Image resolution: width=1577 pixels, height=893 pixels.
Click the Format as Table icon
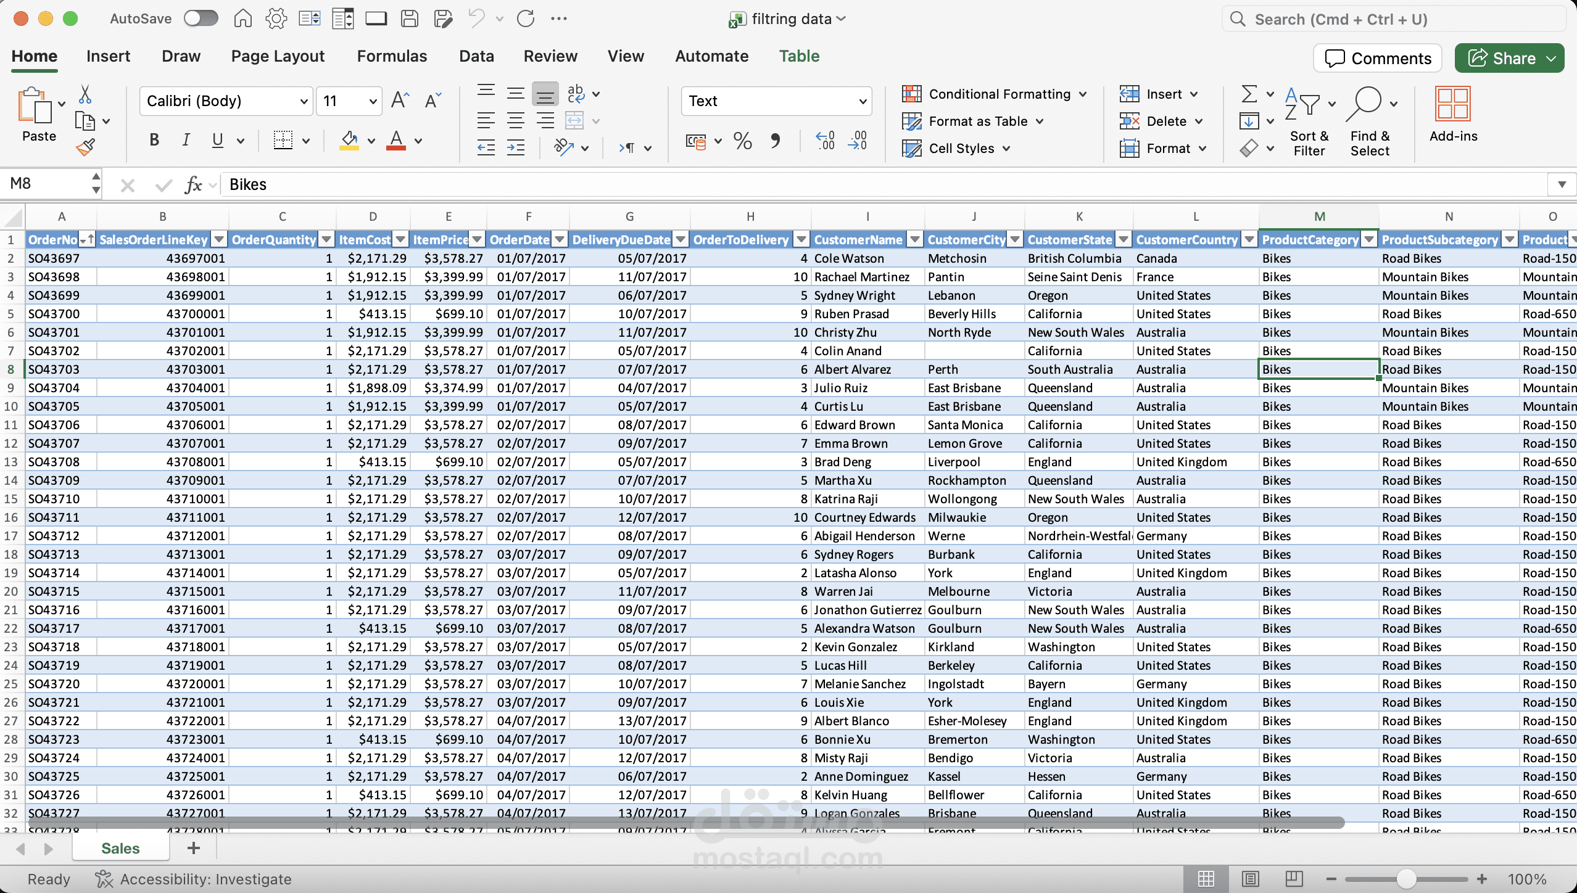(x=913, y=121)
